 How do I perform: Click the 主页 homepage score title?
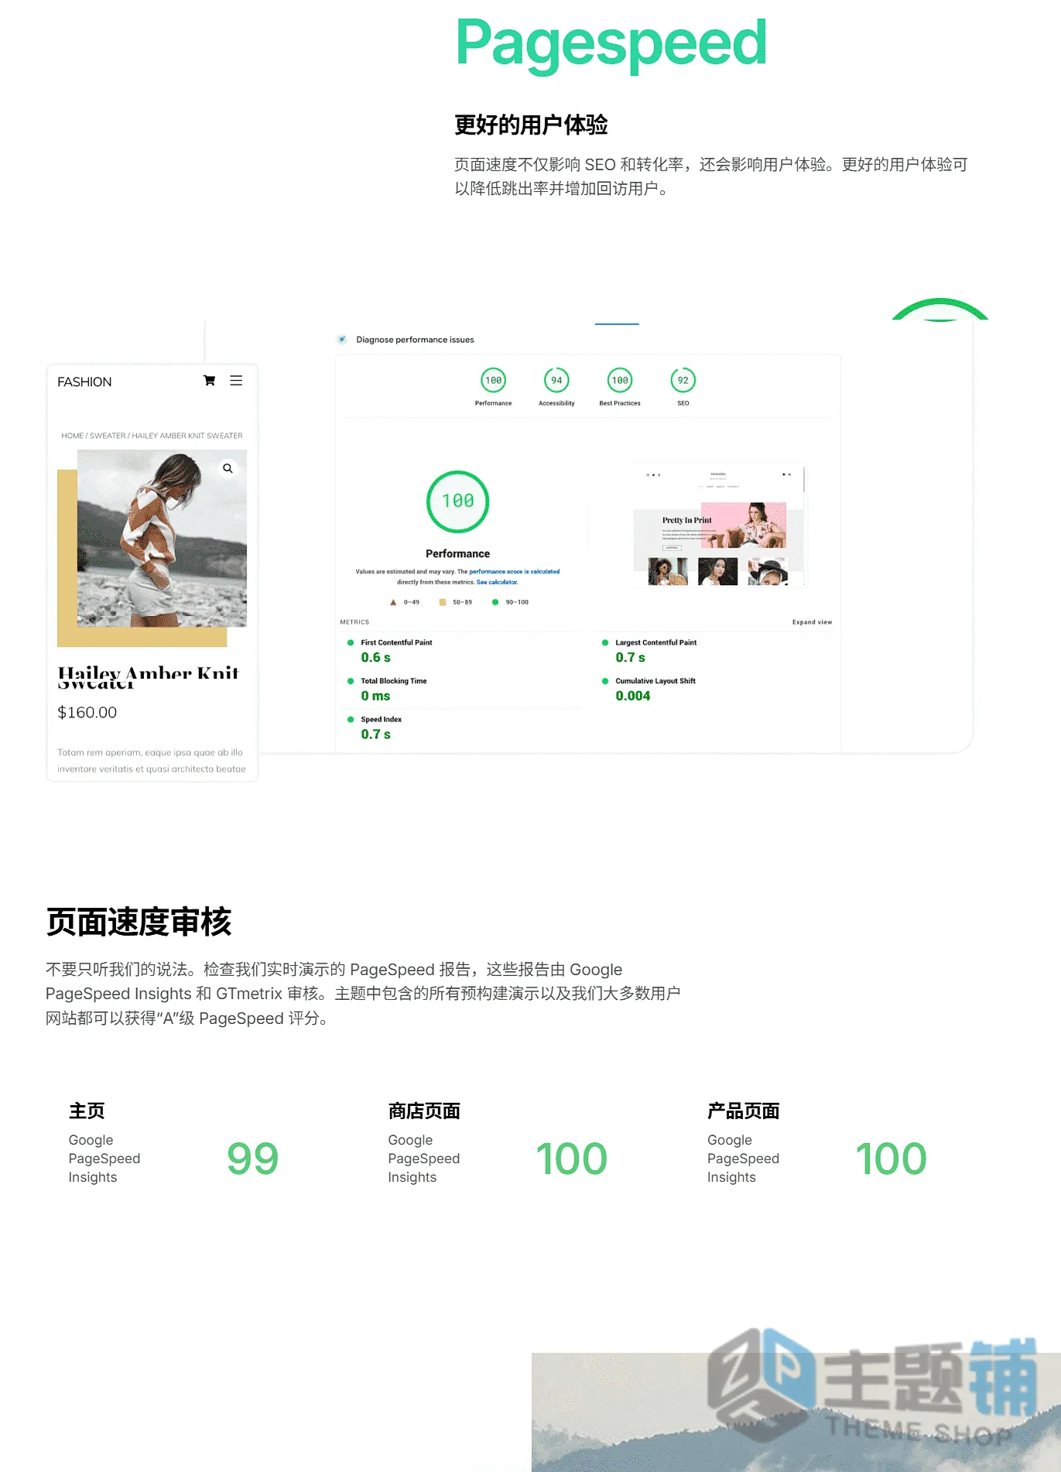[x=87, y=1111]
